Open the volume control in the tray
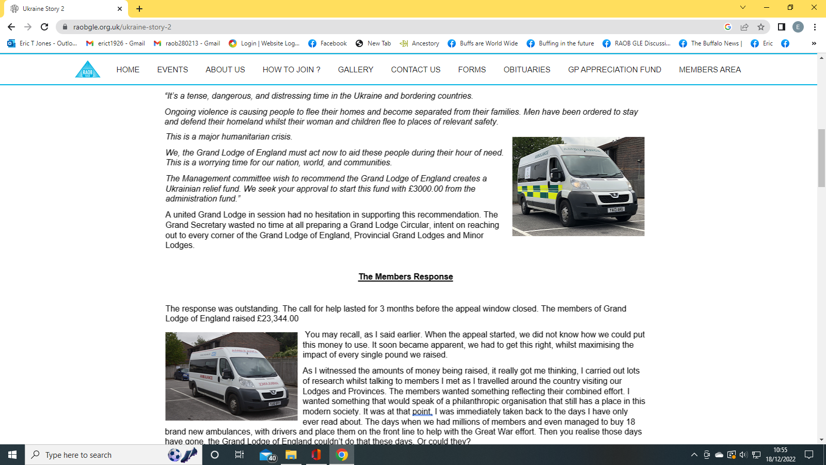This screenshot has height=465, width=826. 743,455
